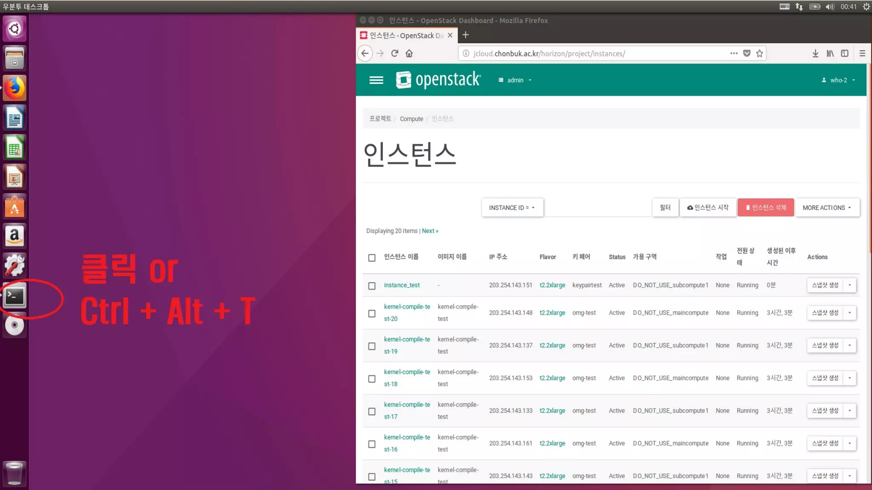This screenshot has height=490, width=872.
Task: Expand action arrow for instance_test row
Action: tap(849, 285)
